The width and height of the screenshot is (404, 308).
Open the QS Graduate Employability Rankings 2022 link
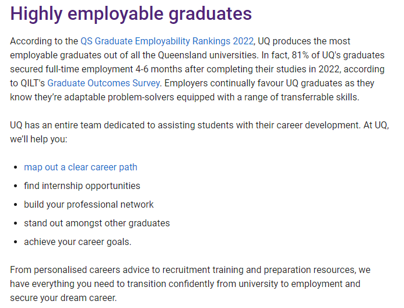pos(167,41)
